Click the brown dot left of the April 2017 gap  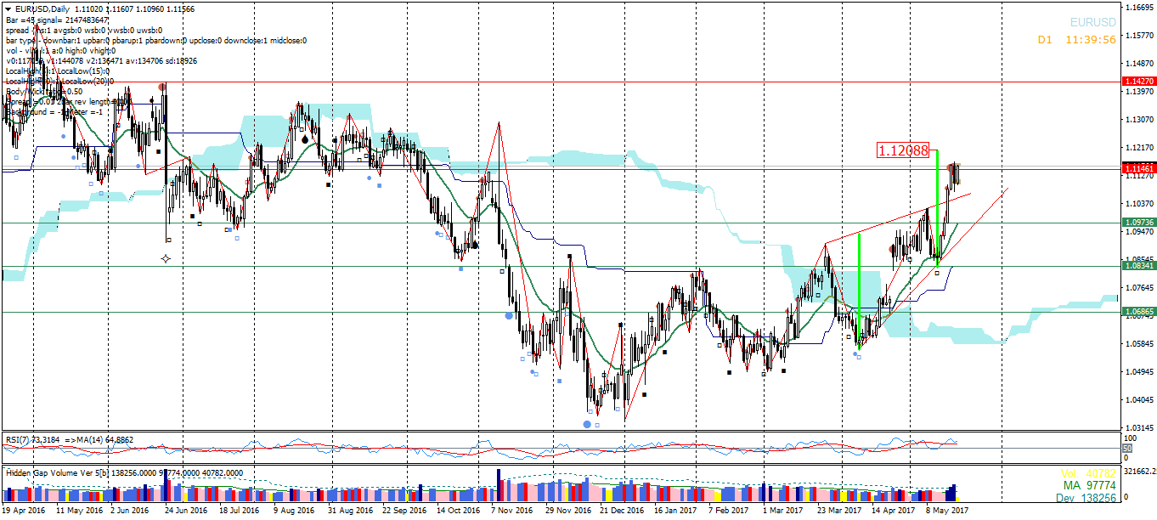tap(891, 249)
